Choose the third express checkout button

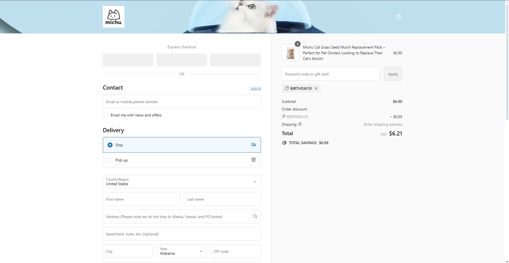tap(235, 60)
